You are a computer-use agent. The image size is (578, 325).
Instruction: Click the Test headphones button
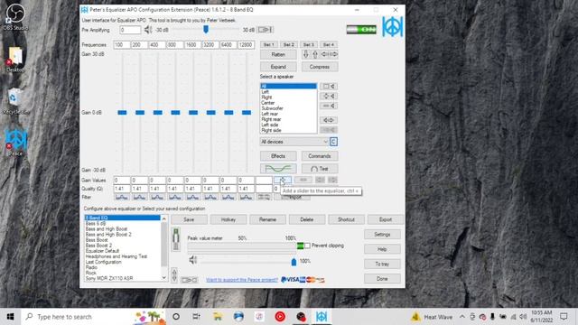coord(320,169)
